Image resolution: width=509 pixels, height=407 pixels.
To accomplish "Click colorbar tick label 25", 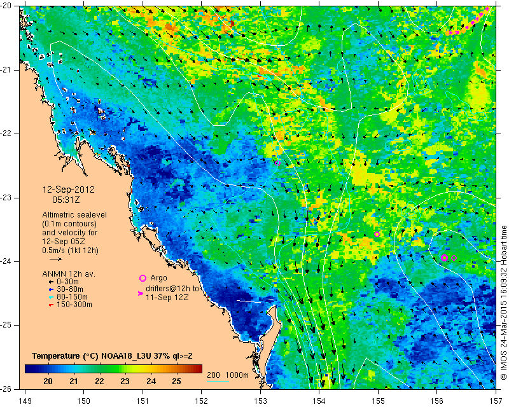I will pos(177,382).
